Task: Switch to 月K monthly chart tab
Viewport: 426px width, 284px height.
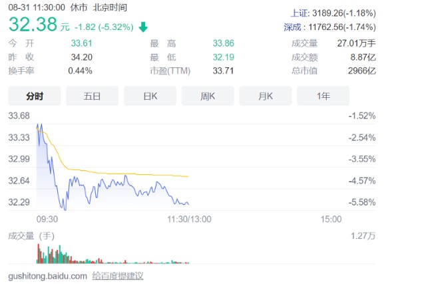Action: (266, 96)
